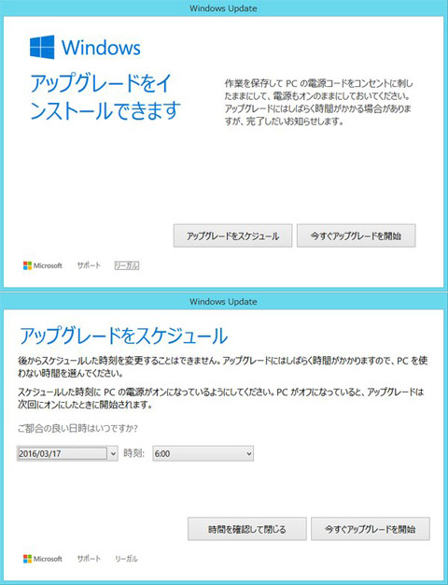Click アップグレードをスケジュール button
Image resolution: width=448 pixels, height=585 pixels.
click(232, 235)
